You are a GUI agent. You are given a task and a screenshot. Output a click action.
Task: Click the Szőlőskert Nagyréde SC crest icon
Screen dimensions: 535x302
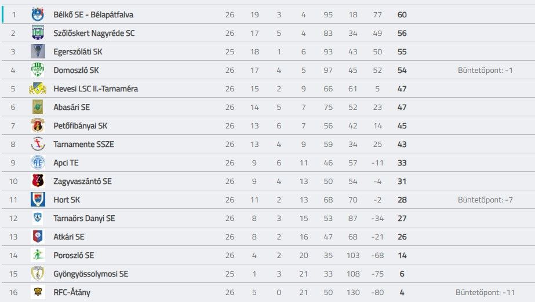click(x=38, y=33)
